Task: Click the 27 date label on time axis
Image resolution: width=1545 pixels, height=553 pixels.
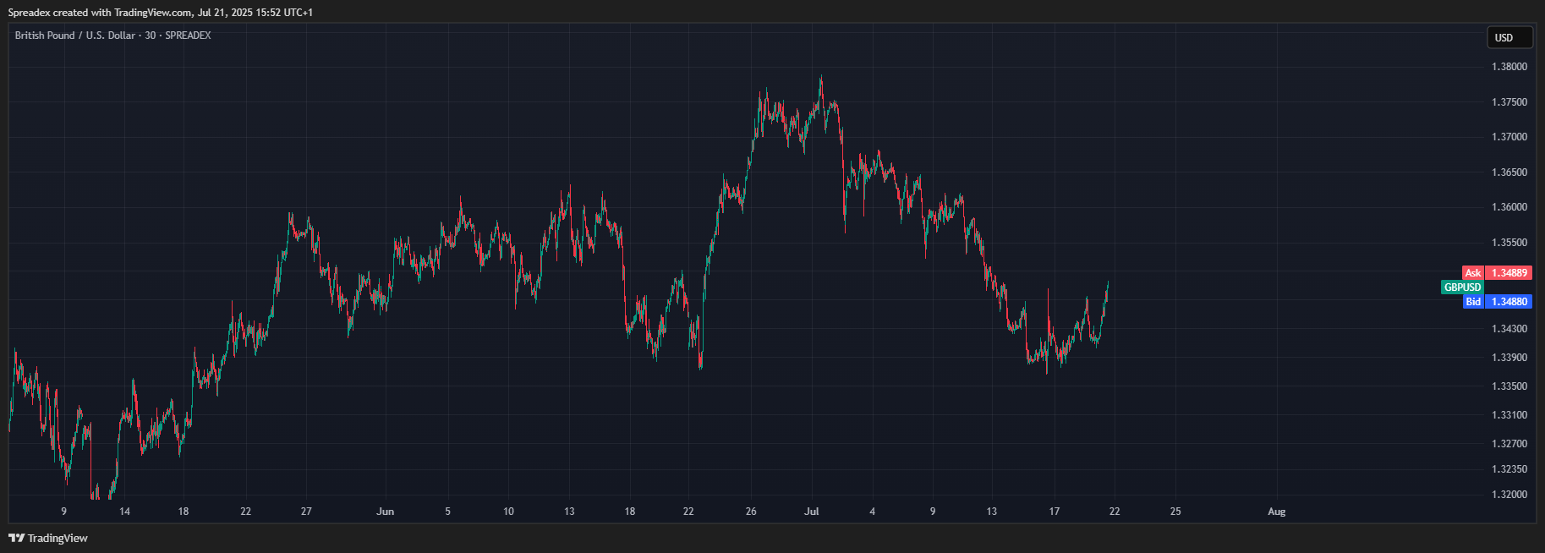Action: (x=306, y=512)
